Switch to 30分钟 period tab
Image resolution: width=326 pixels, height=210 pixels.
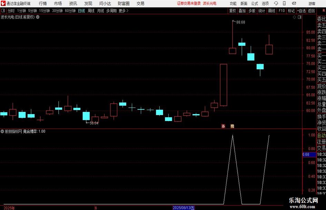[x=57, y=11]
